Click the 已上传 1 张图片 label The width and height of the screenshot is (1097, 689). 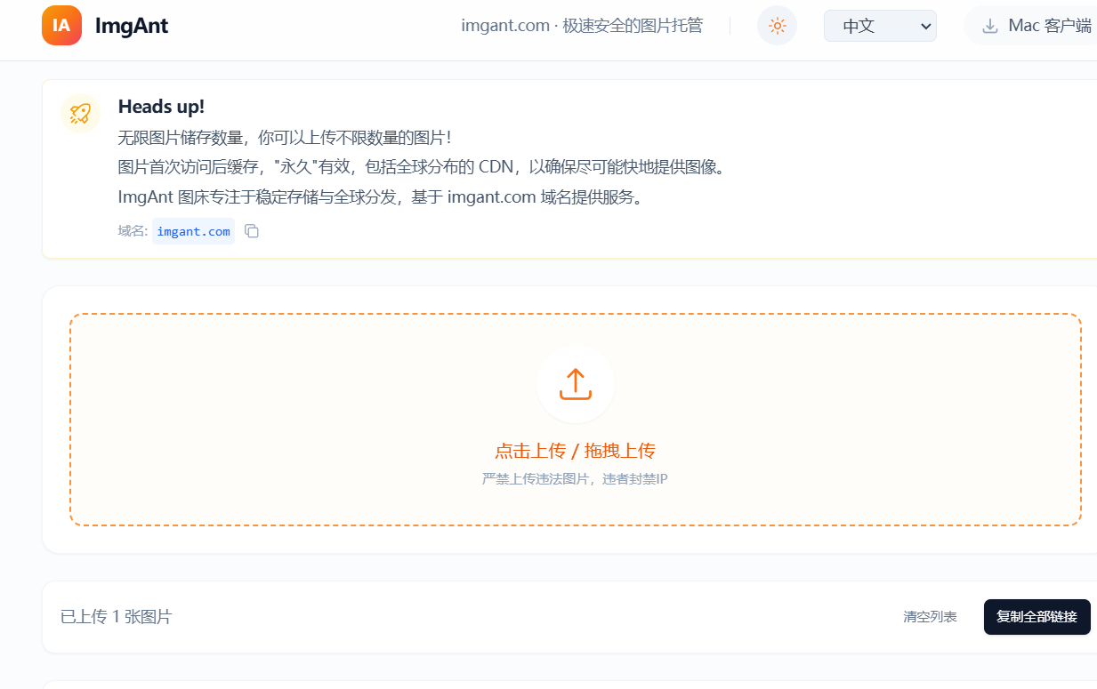click(x=116, y=617)
